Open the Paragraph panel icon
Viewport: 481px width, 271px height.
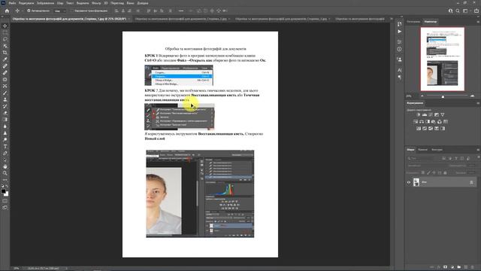point(399,78)
